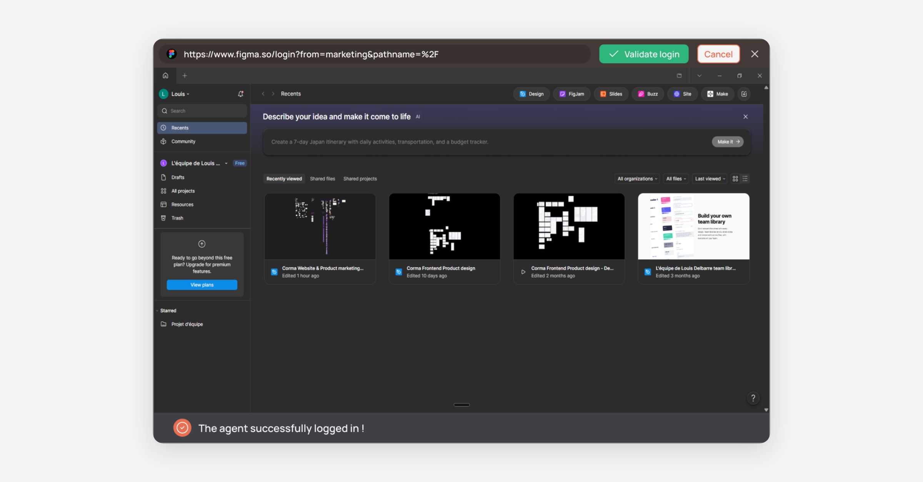Open the Louis account dropdown
Viewport: 923px width, 482px height.
point(181,94)
